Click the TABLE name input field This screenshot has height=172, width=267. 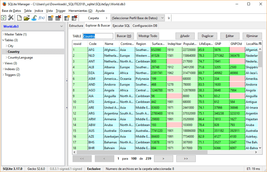tap(98, 36)
